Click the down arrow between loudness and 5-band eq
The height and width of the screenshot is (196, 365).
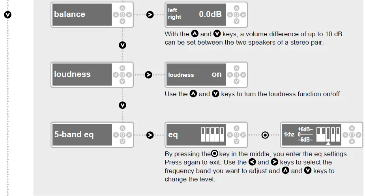122,105
